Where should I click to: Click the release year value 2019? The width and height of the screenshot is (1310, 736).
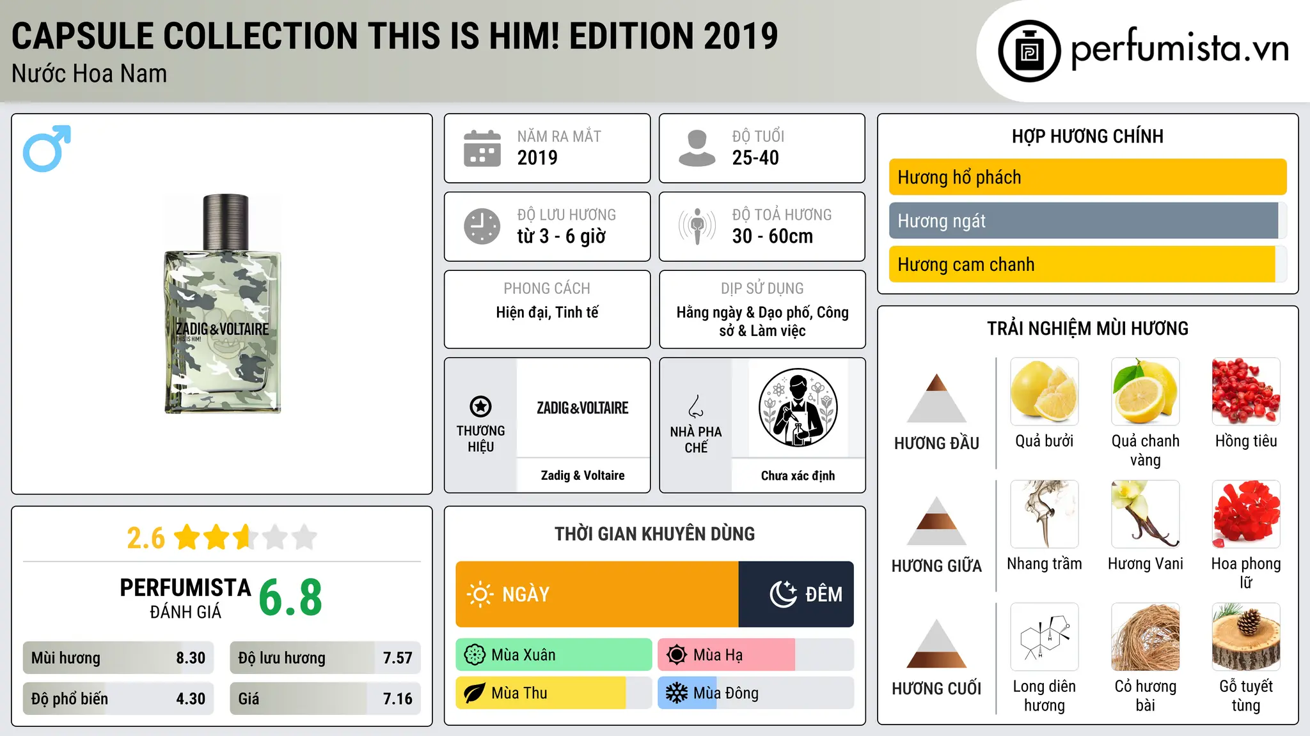[x=537, y=158]
